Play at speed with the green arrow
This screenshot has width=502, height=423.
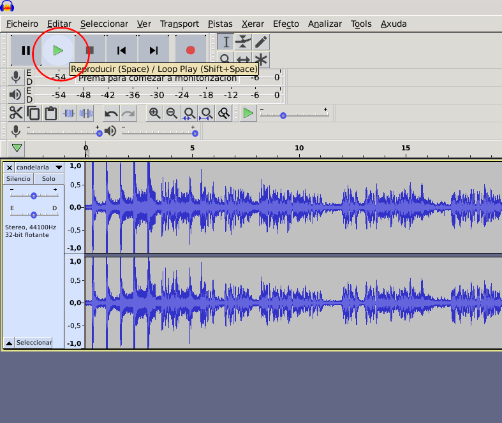coord(248,113)
